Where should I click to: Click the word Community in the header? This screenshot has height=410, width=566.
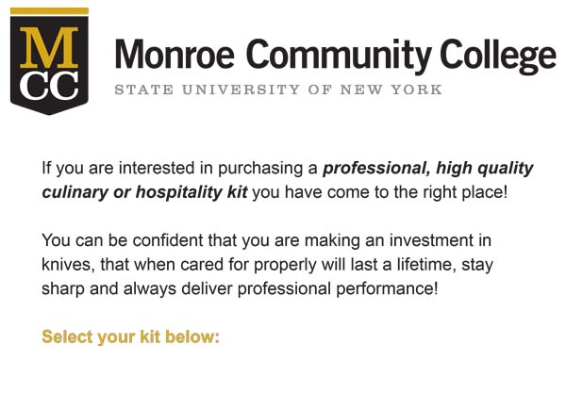339,56
